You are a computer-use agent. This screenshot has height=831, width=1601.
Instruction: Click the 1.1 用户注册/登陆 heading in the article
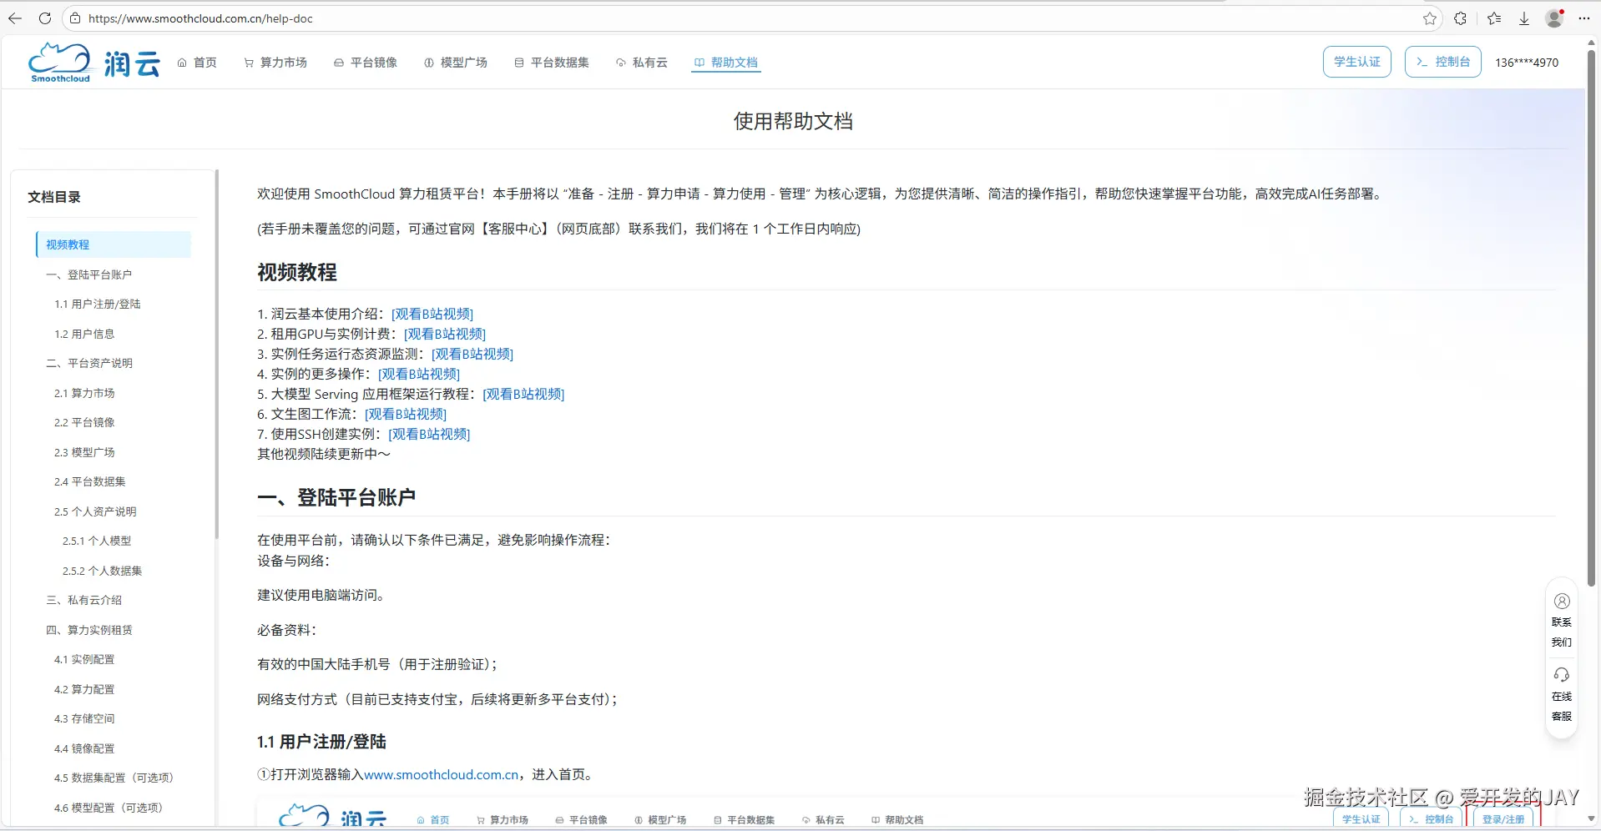pyautogui.click(x=321, y=742)
